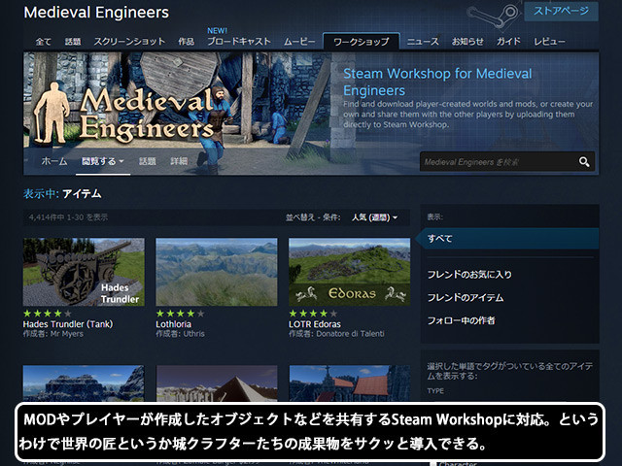Expand the 閲覧する dropdown
This screenshot has width=622, height=466.
click(103, 161)
